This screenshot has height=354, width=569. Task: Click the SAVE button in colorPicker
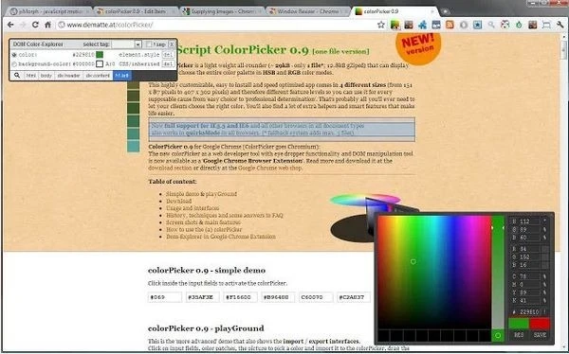point(540,335)
